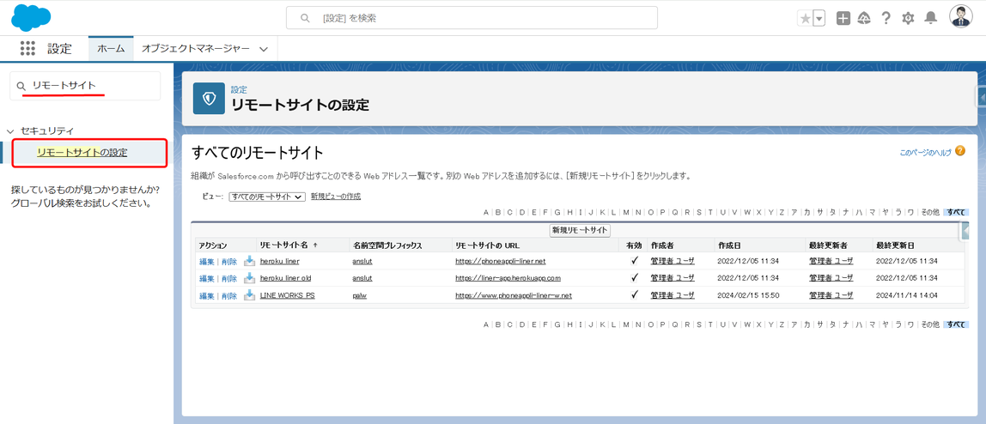The image size is (986, 424).
Task: Click anslut prefix in heroku liner row
Action: [x=362, y=261]
